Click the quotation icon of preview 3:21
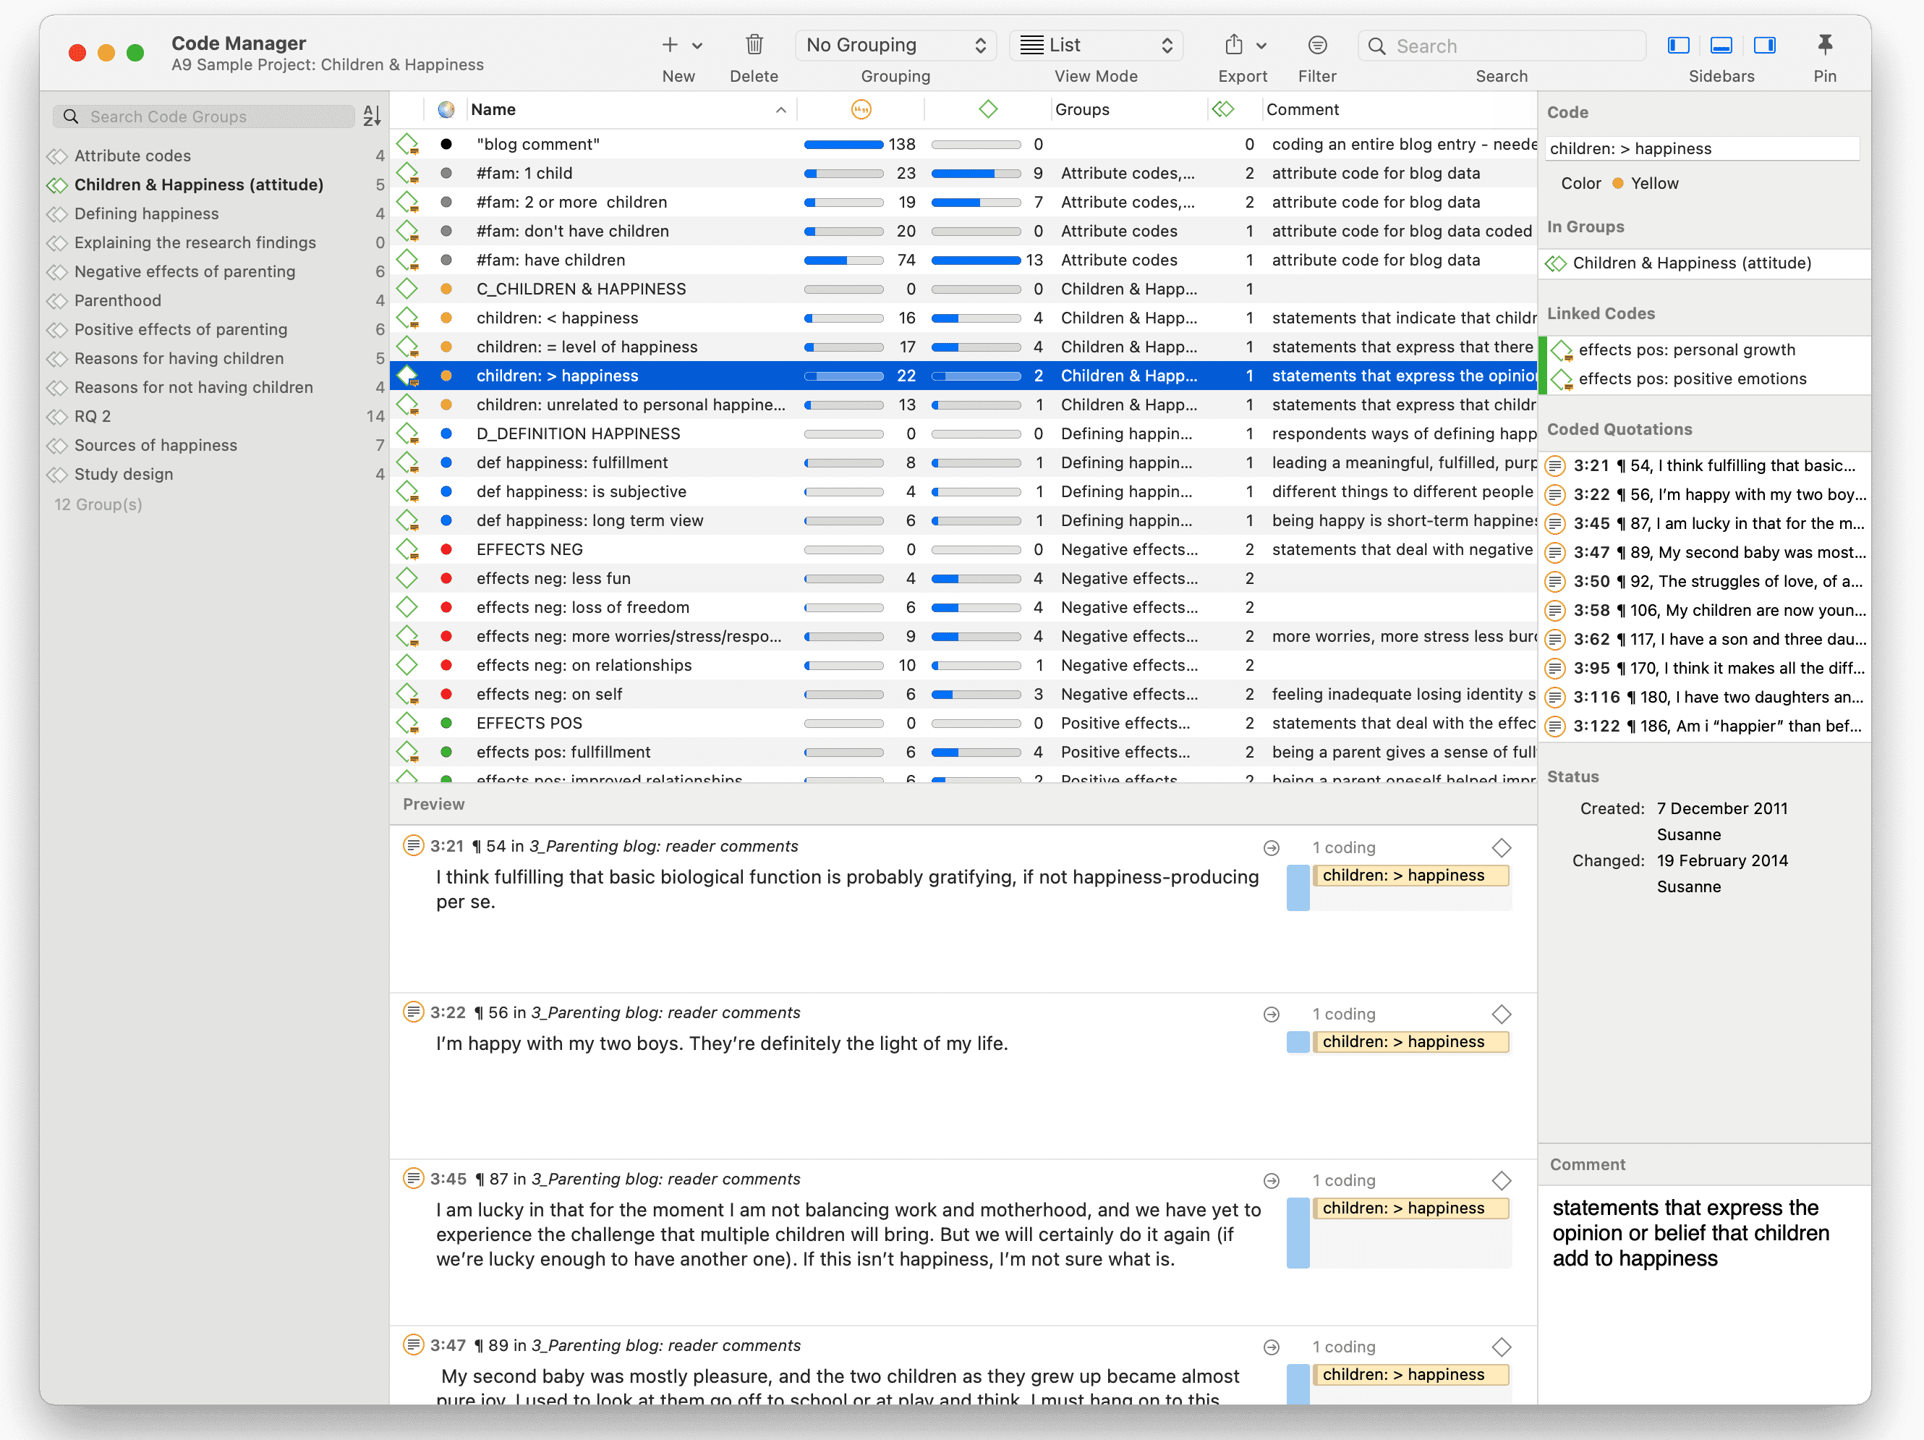Screen dimensions: 1924x1440 tap(413, 845)
